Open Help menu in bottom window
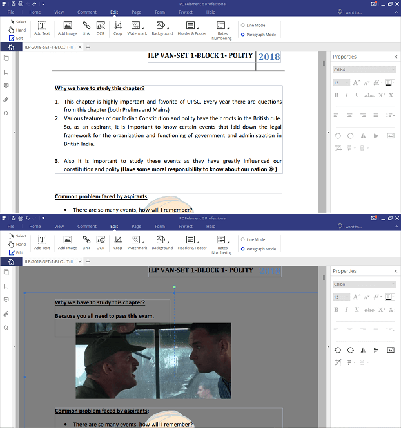This screenshot has height=428, width=401. tap(211, 227)
